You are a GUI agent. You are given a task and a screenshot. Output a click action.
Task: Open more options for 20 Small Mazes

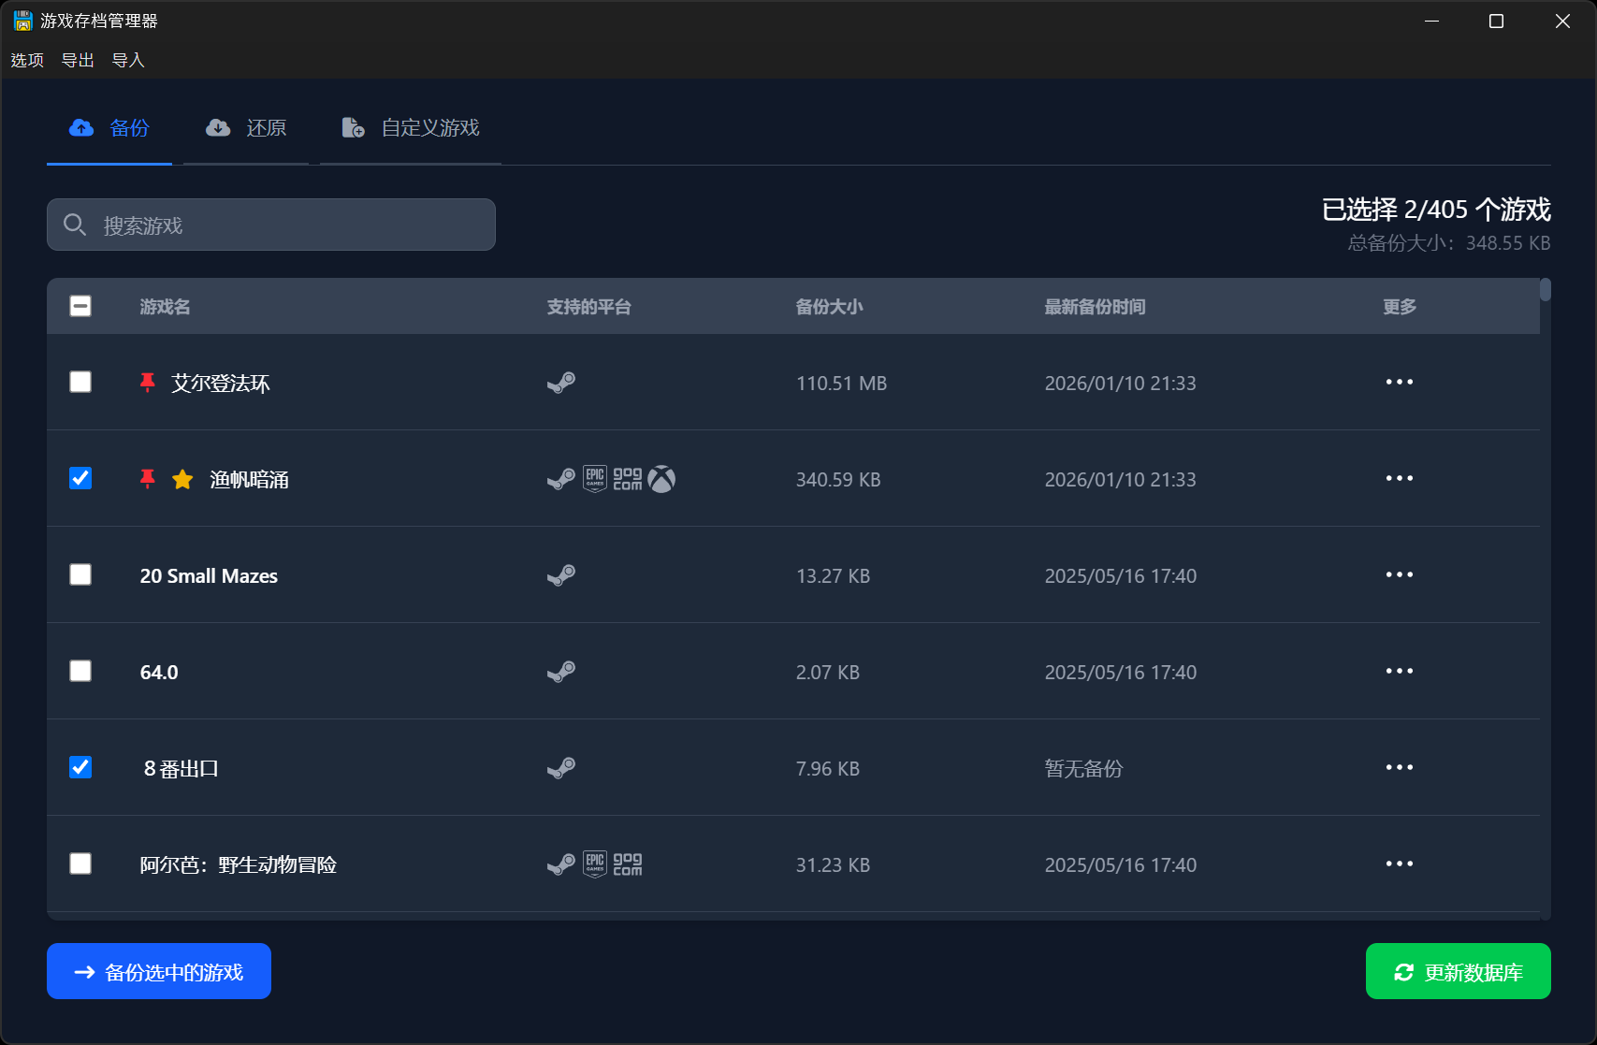[x=1400, y=574]
